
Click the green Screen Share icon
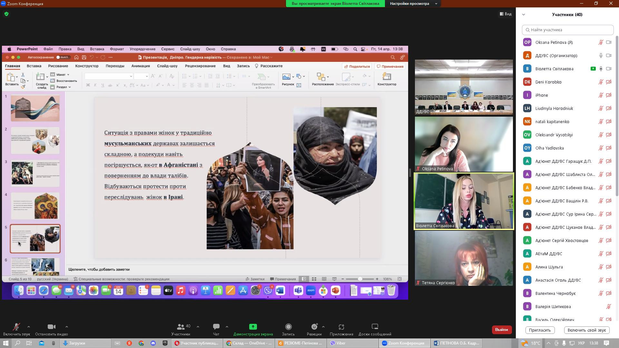tap(253, 327)
